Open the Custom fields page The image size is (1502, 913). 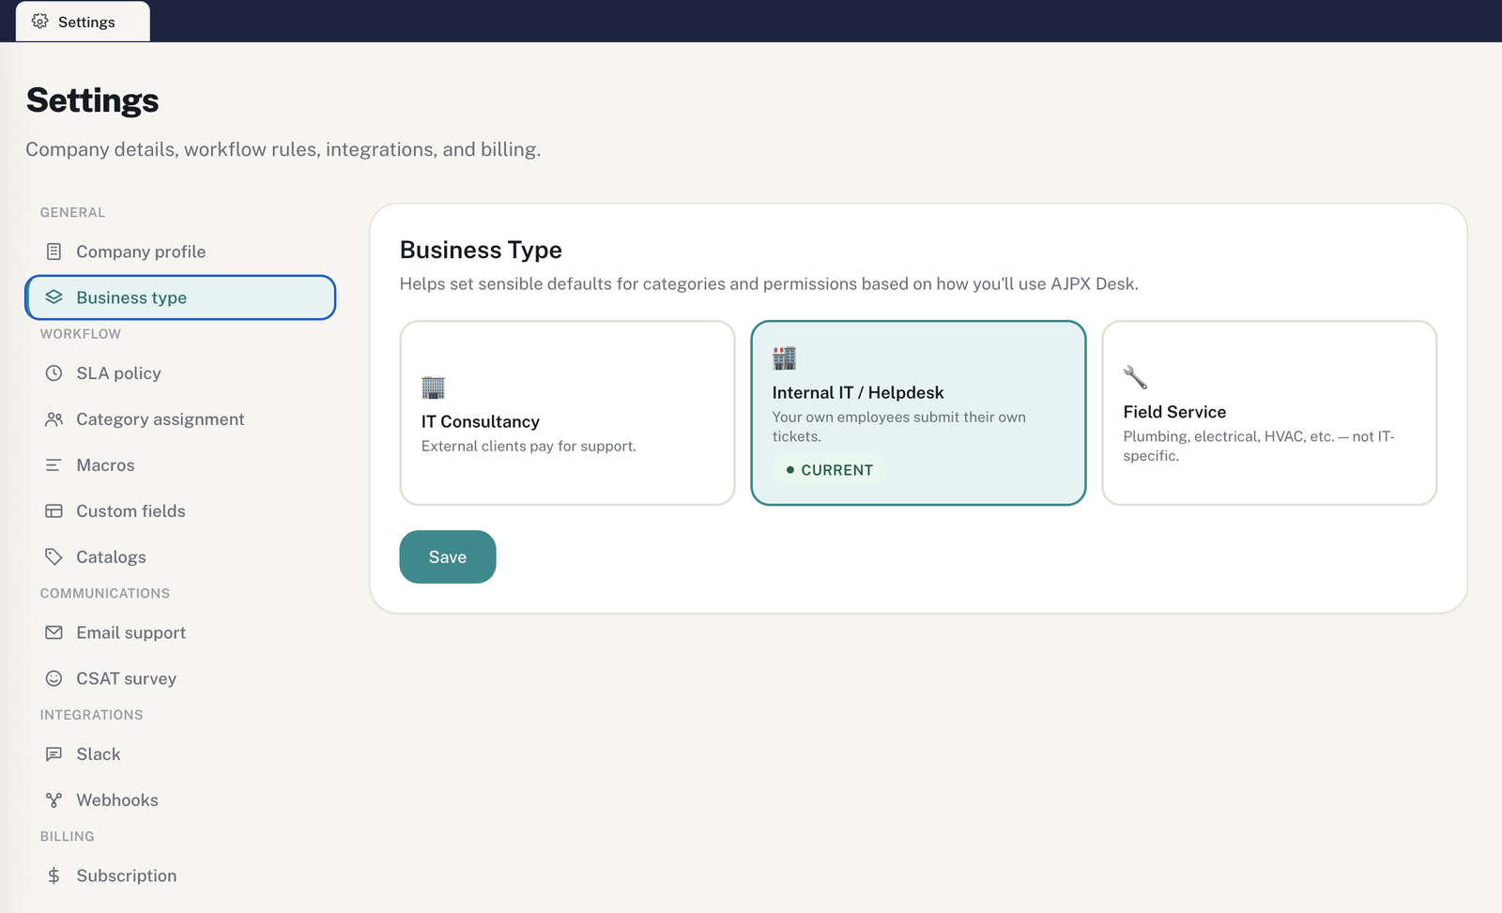(180, 511)
